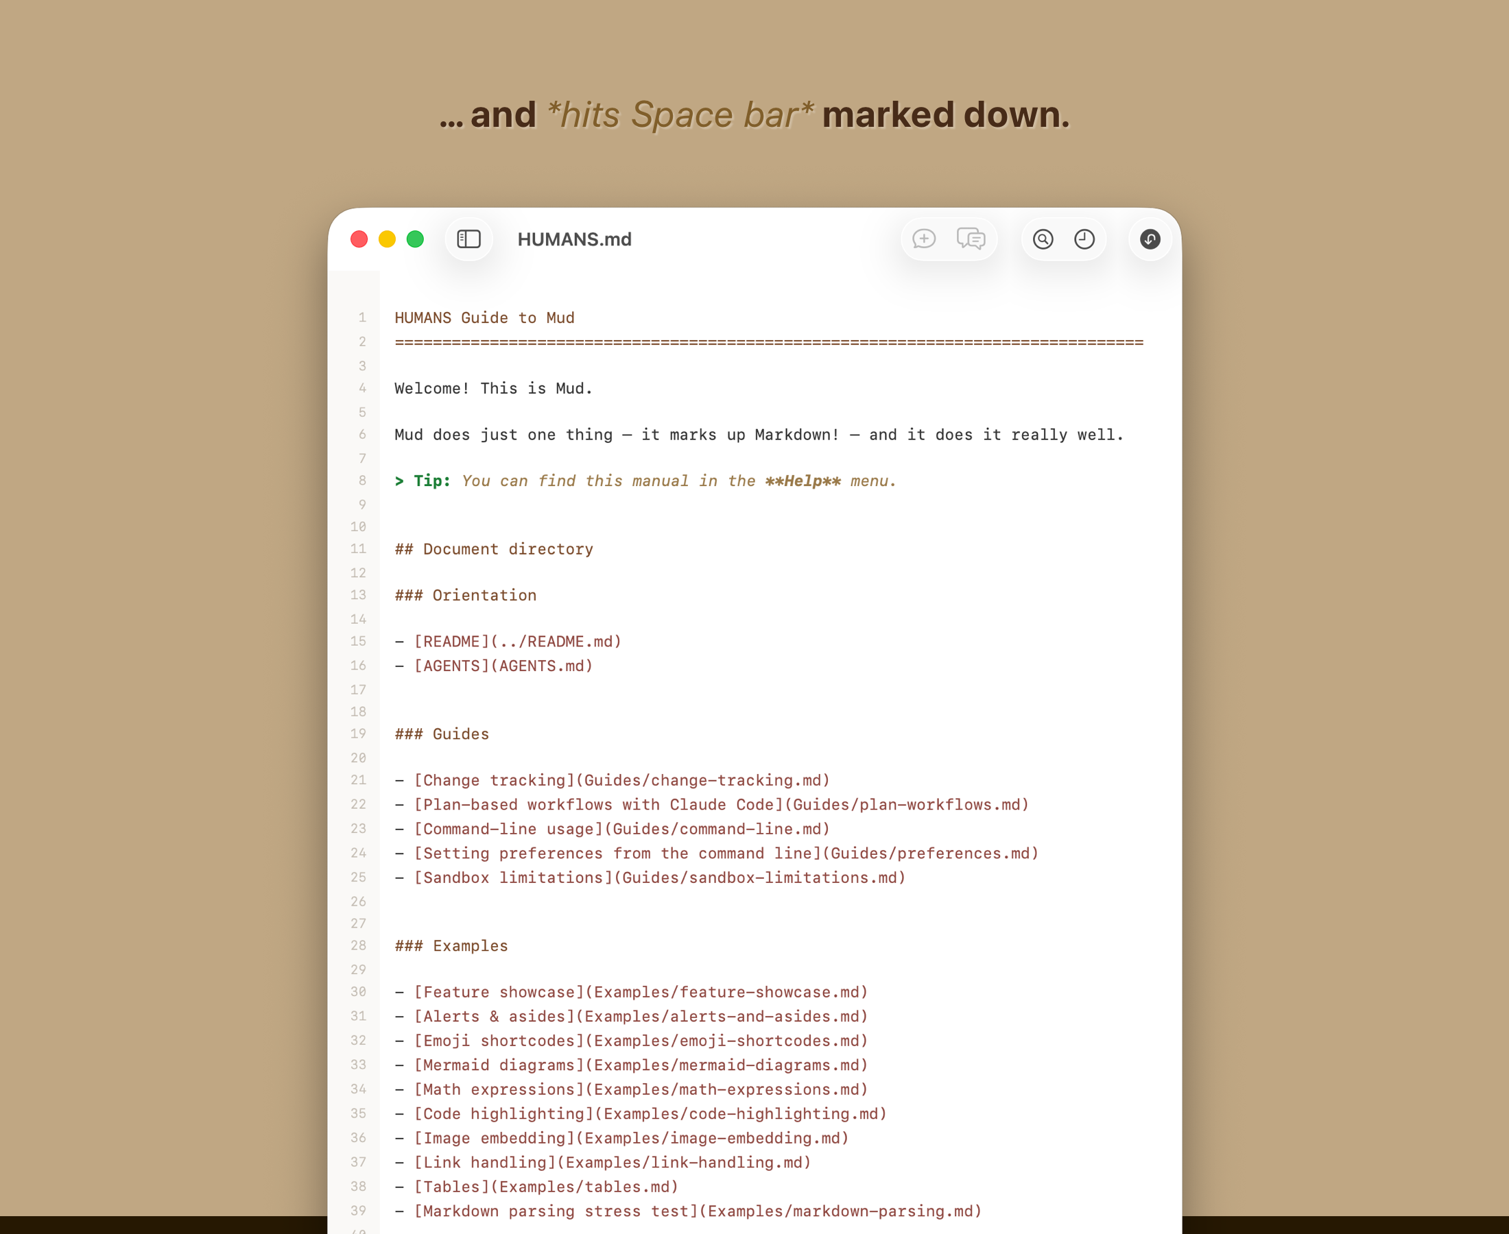Image resolution: width=1509 pixels, height=1234 pixels.
Task: Click the Setting preferences from the command line link
Action: 717,853
